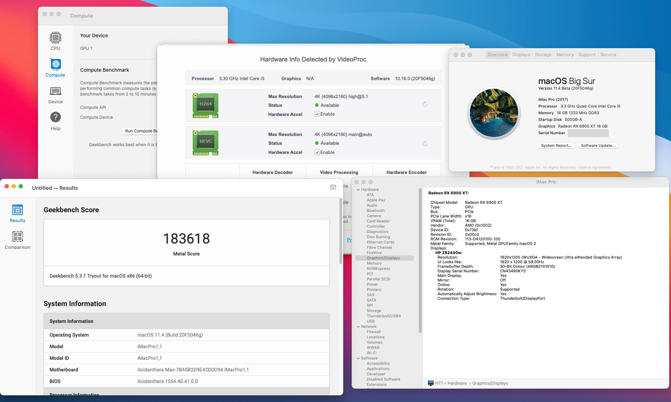Select Apple Pay in hardware list
Viewport: 671px width, 402px height.
pyautogui.click(x=376, y=200)
